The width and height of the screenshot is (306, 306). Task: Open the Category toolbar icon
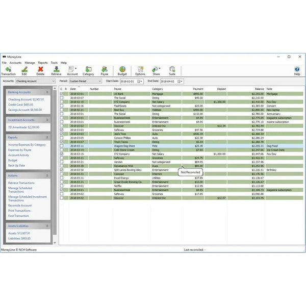tap(88, 71)
